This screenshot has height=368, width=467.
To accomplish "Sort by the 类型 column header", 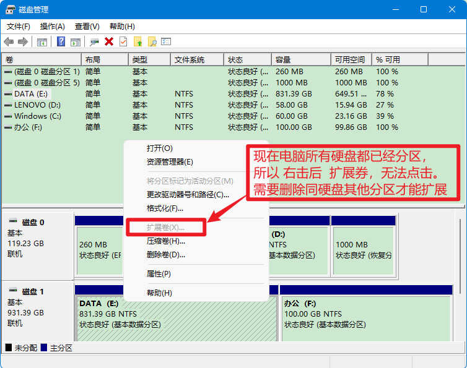I will (149, 60).
